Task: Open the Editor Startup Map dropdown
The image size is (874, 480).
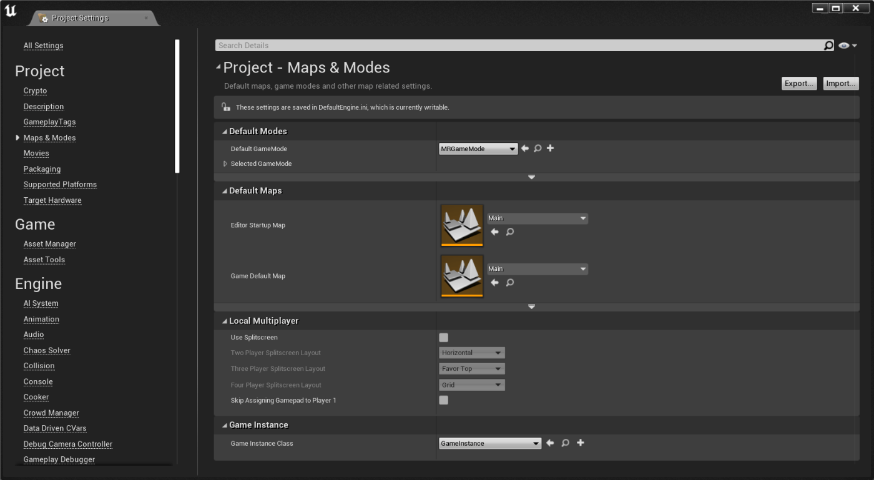Action: 537,218
